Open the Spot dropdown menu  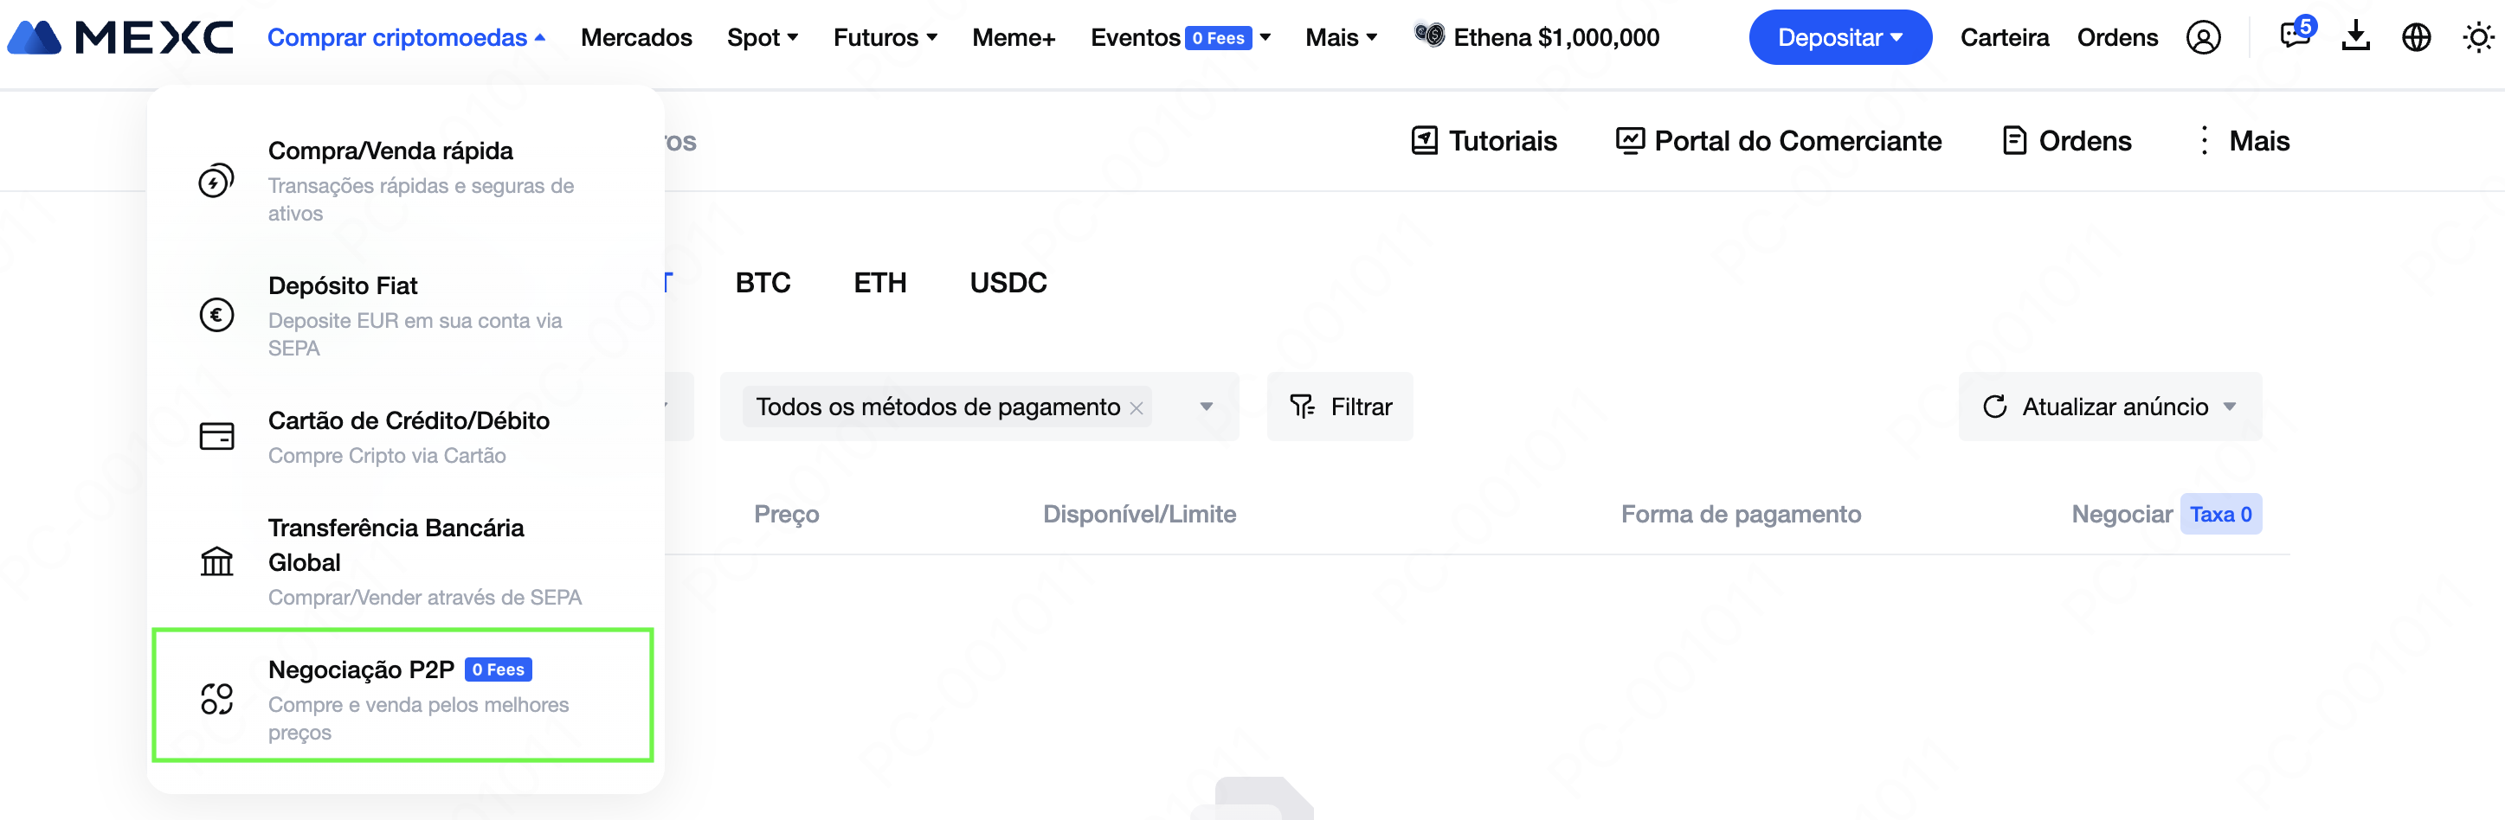[762, 38]
